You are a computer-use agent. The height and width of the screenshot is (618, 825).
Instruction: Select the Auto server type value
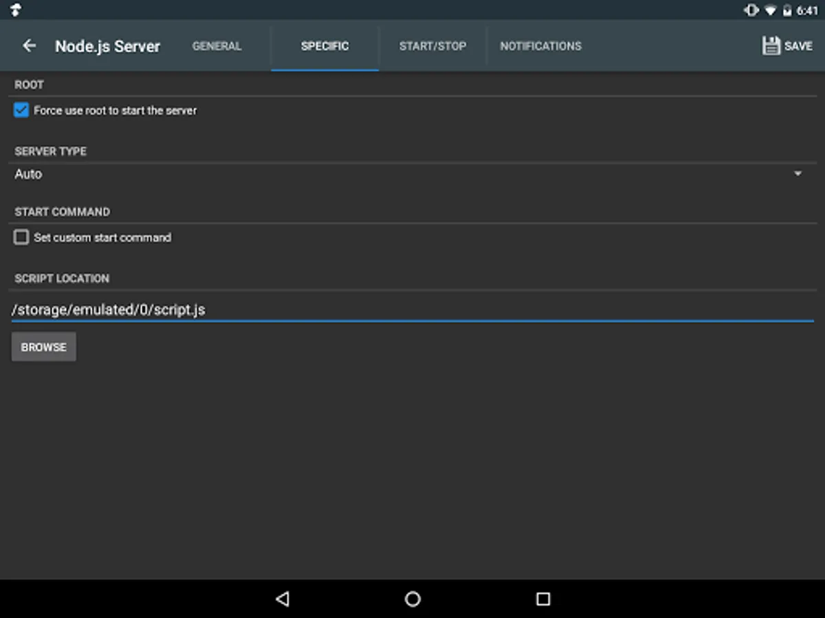[x=28, y=174]
